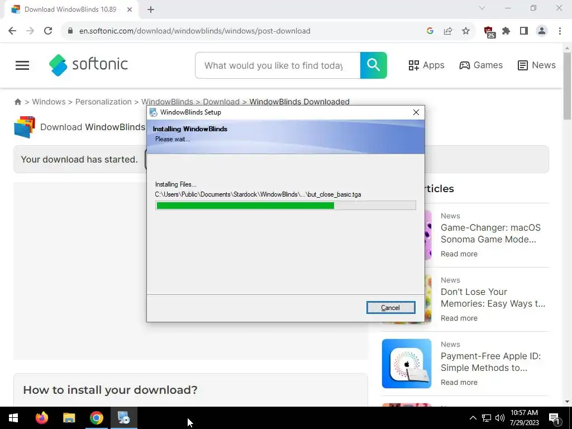Open Payment-Free Apple ID article title
This screenshot has height=429, width=572.
[490, 362]
